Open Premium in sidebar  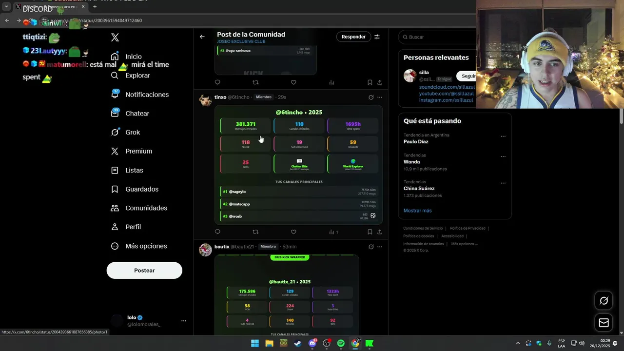click(132, 151)
